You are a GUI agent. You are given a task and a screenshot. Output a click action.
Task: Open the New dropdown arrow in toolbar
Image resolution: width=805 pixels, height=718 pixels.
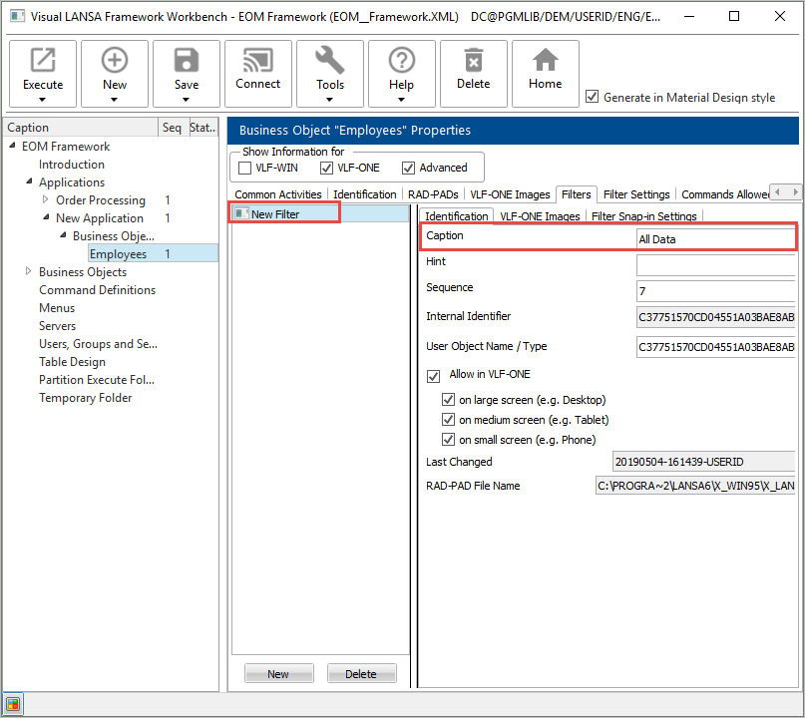click(115, 100)
